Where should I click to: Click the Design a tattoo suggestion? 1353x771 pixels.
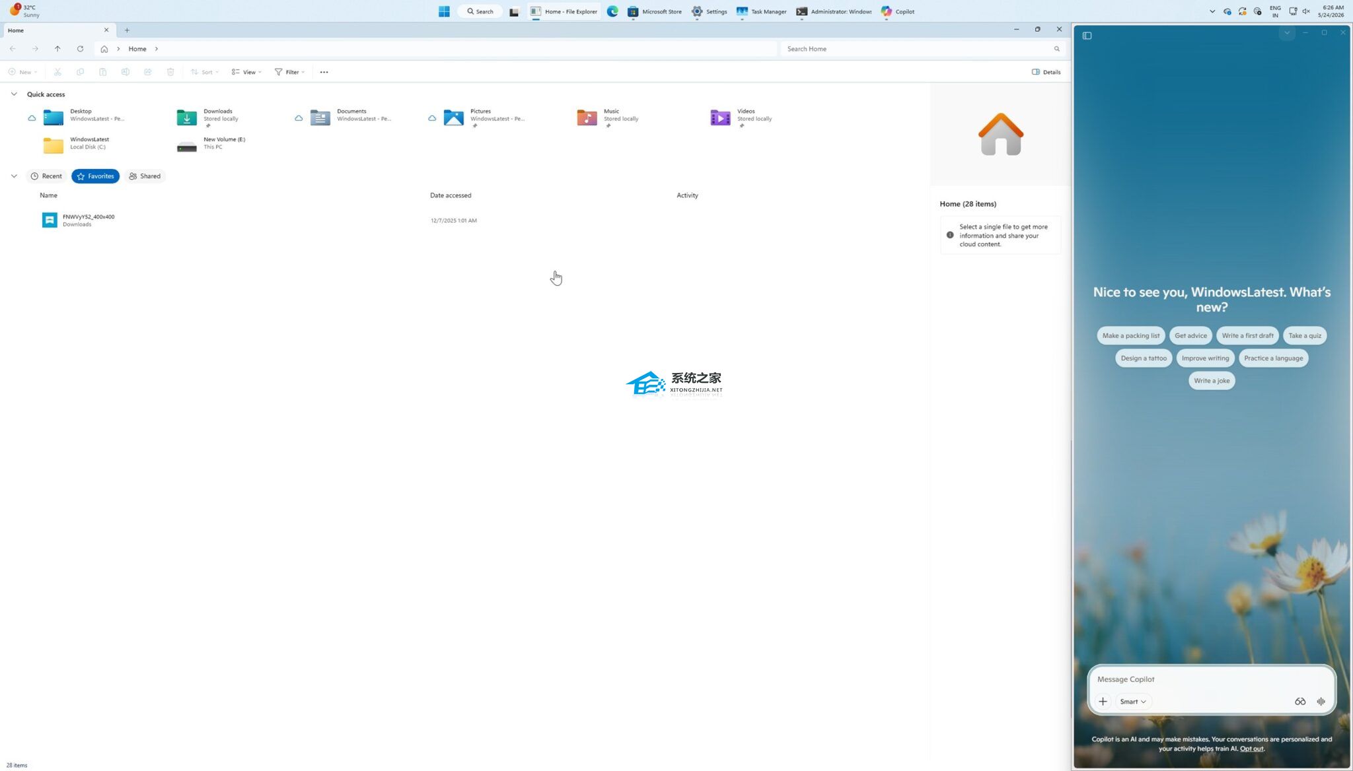[x=1144, y=358]
